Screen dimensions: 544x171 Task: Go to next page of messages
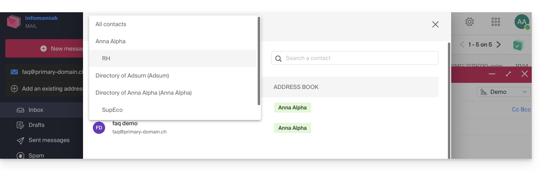pos(499,44)
